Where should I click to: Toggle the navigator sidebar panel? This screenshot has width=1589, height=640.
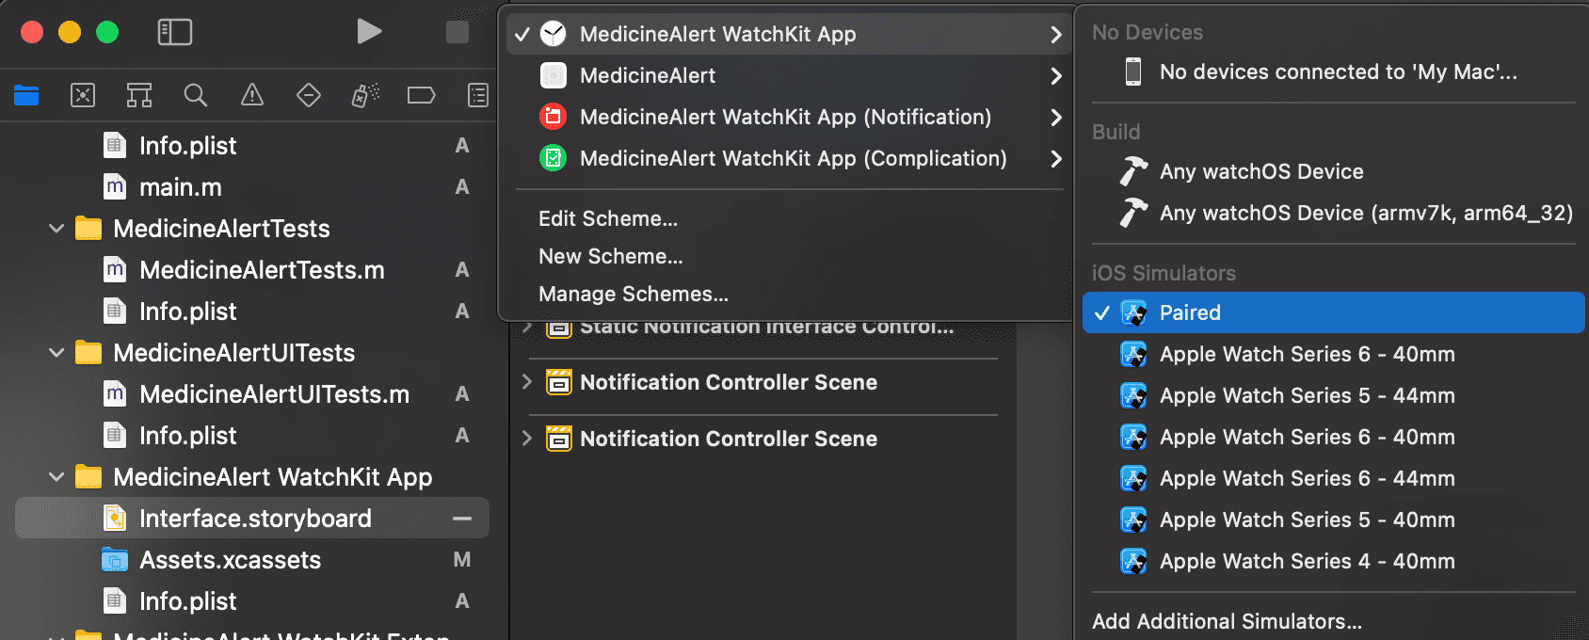point(174,32)
